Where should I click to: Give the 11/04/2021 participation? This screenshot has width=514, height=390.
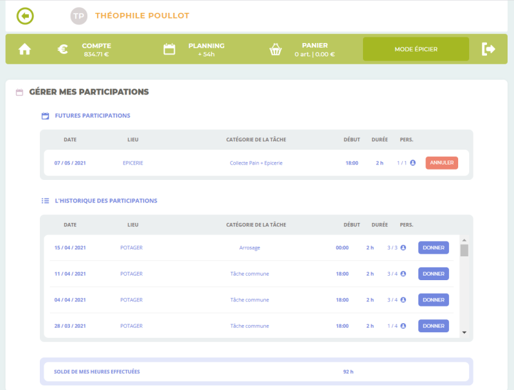433,274
